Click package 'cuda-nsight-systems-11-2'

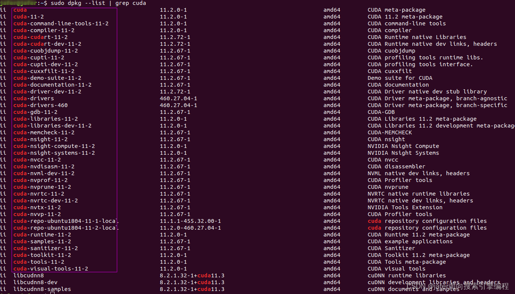tap(54, 153)
